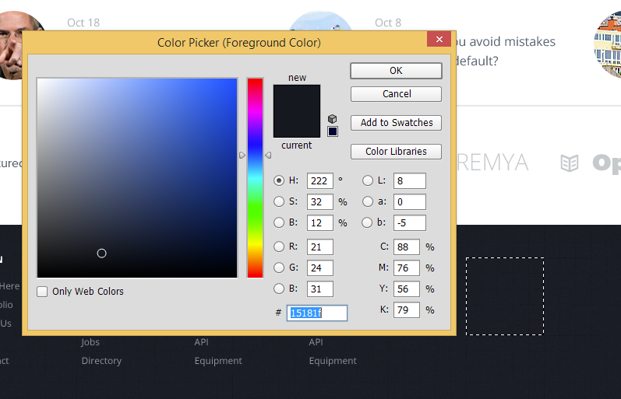This screenshot has height=399, width=621.
Task: Select the B (brightness) radio button
Action: click(279, 222)
